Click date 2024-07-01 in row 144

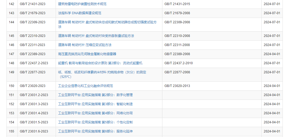click(x=272, y=22)
